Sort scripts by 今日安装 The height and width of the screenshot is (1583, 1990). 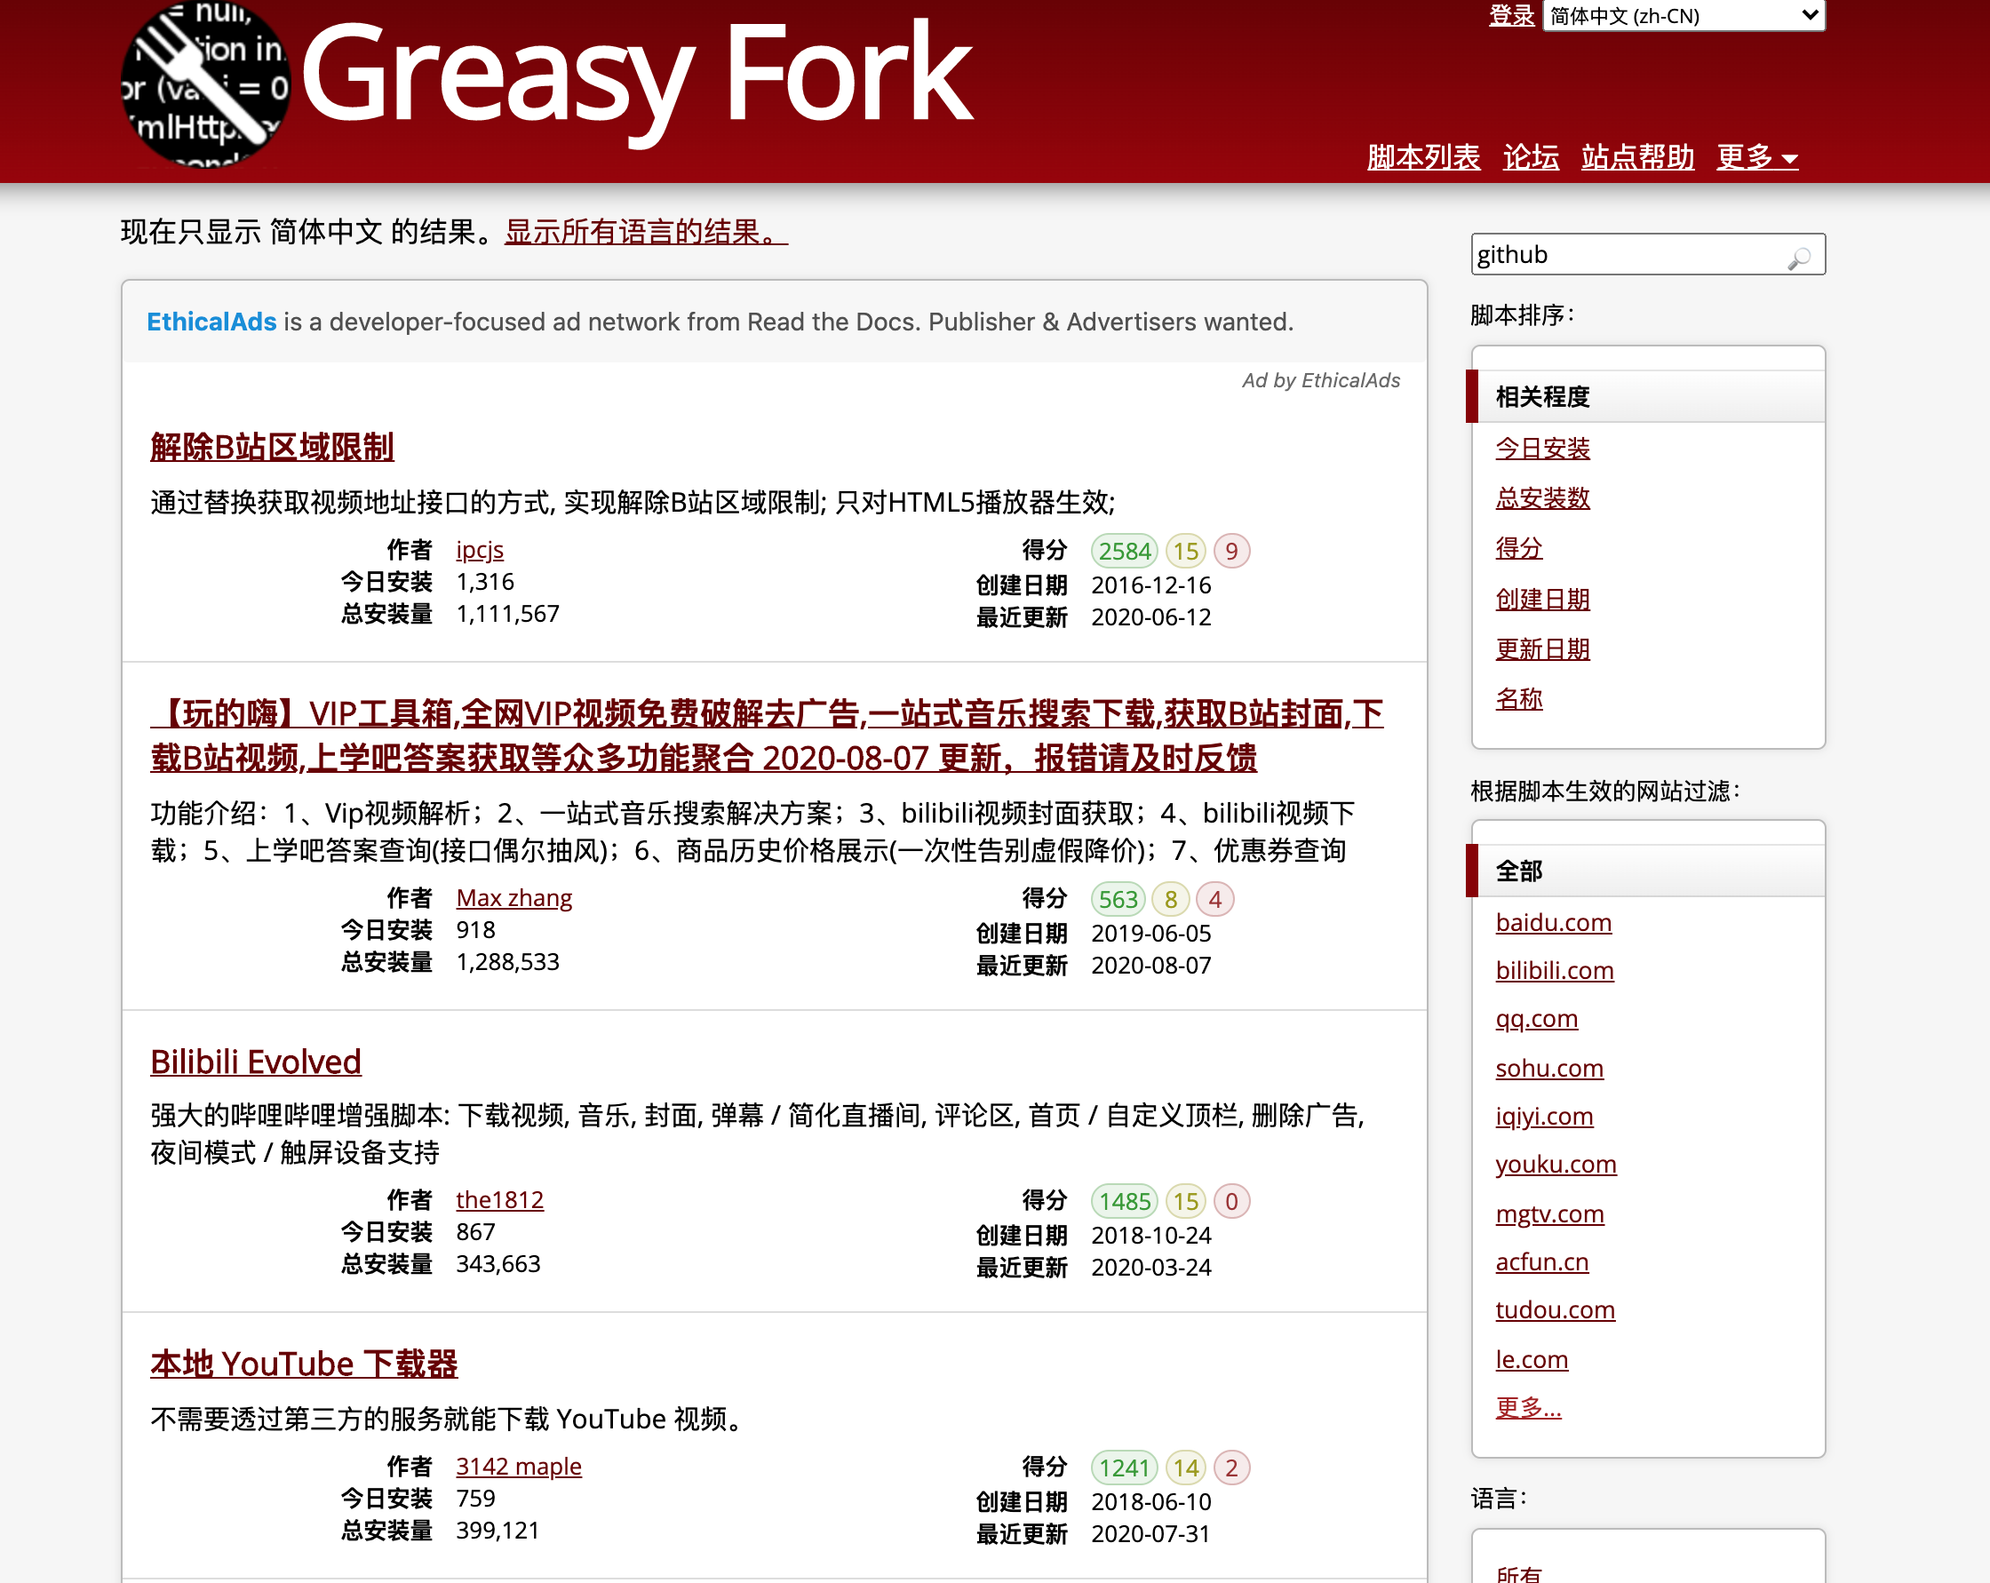(1542, 449)
